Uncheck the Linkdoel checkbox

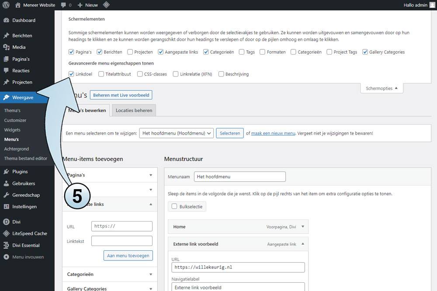coord(71,74)
